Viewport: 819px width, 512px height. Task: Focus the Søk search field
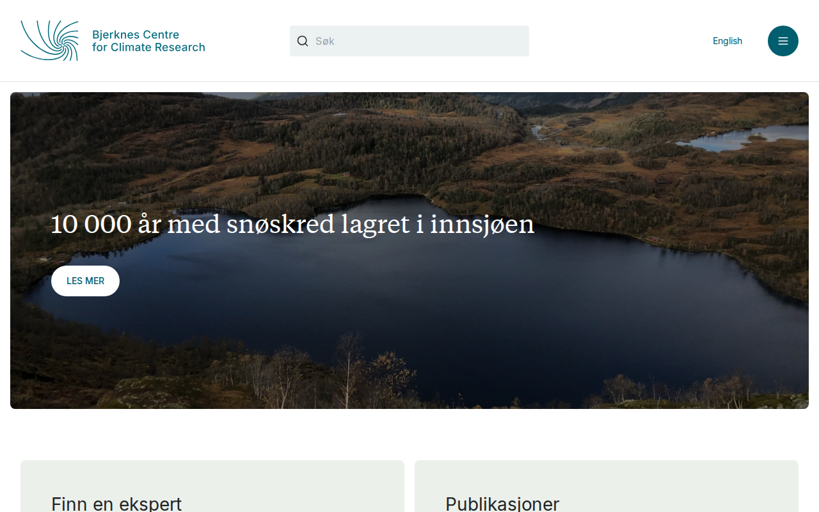(409, 41)
